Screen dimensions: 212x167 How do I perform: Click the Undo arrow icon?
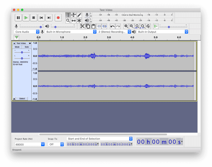tap(113, 26)
